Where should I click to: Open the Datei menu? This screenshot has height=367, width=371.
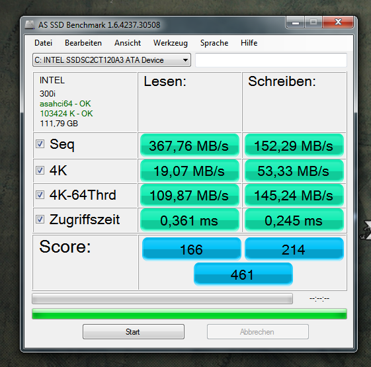(x=43, y=43)
